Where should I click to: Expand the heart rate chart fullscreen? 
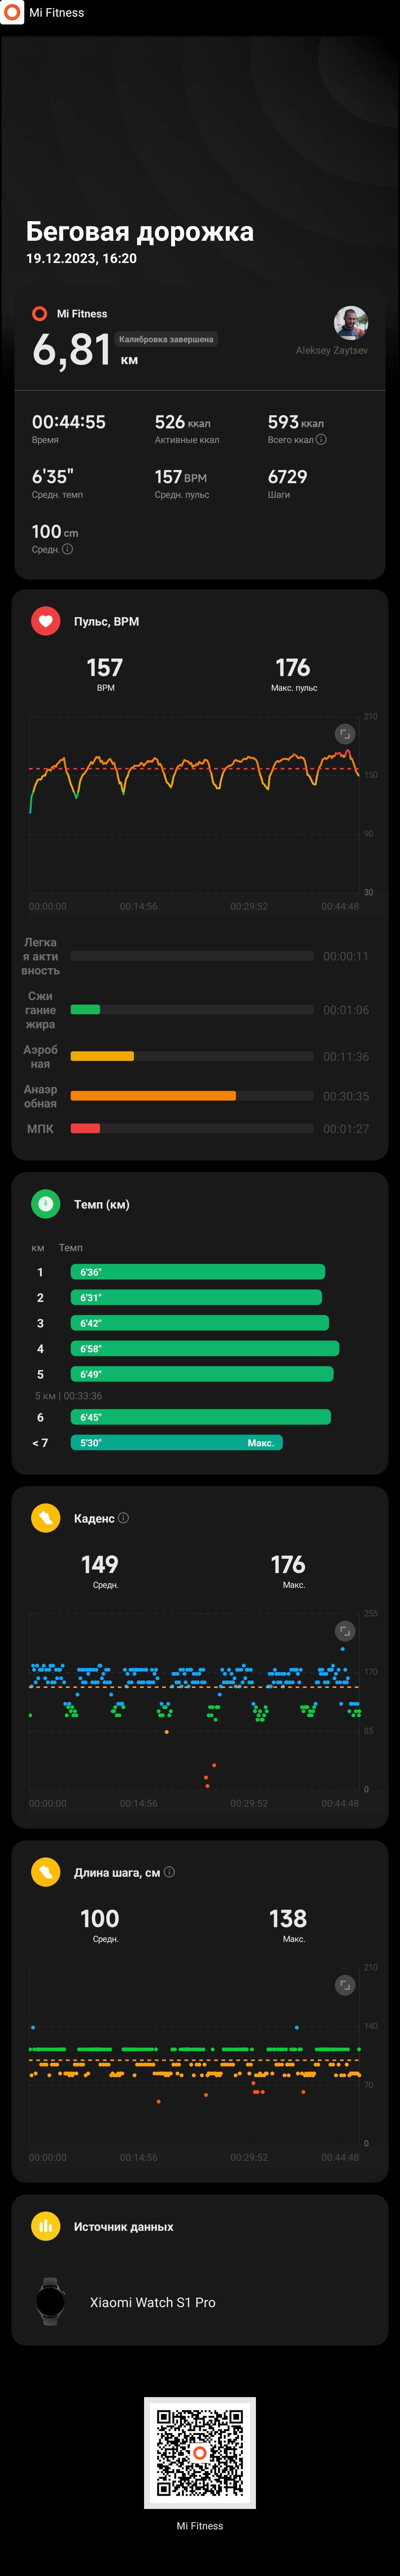[x=345, y=734]
